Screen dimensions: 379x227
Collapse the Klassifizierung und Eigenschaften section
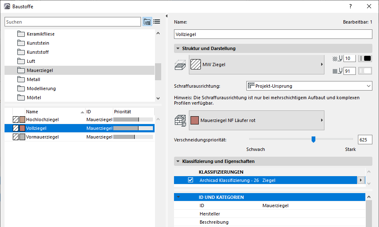pyautogui.click(x=178, y=161)
